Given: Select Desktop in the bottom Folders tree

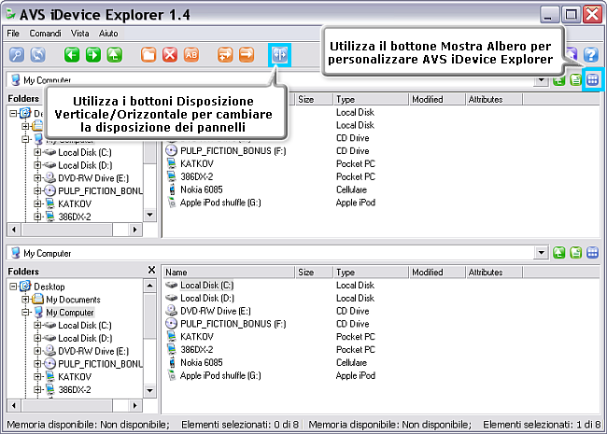Looking at the screenshot, I should [49, 287].
